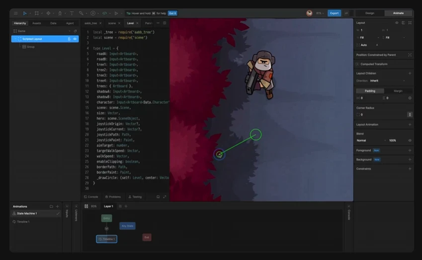The width and height of the screenshot is (422, 260).
Task: Add a new animation
Action: pos(57,206)
